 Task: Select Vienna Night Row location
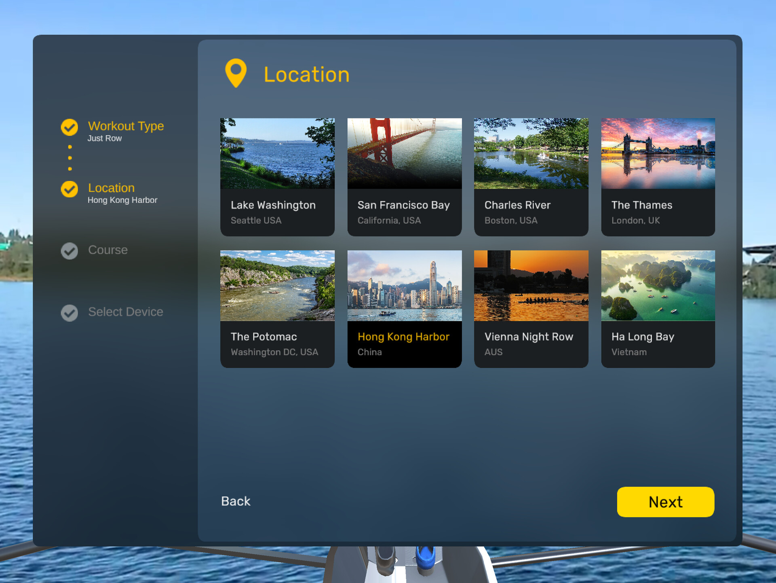pyautogui.click(x=531, y=309)
